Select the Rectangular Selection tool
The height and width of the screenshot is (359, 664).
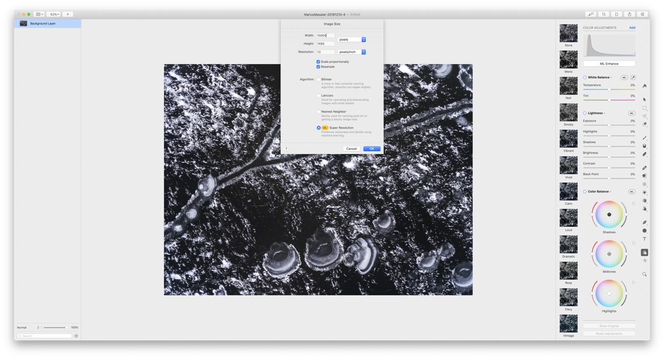coord(645,108)
